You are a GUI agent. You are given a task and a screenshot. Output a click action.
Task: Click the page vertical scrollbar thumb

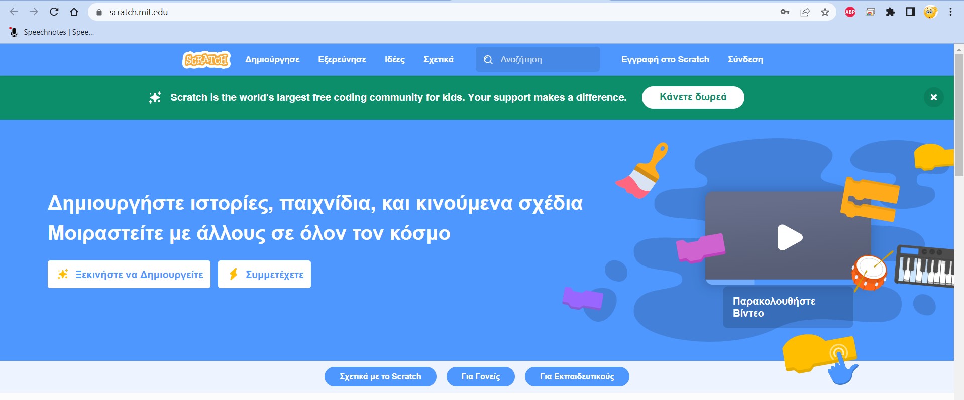pyautogui.click(x=959, y=115)
